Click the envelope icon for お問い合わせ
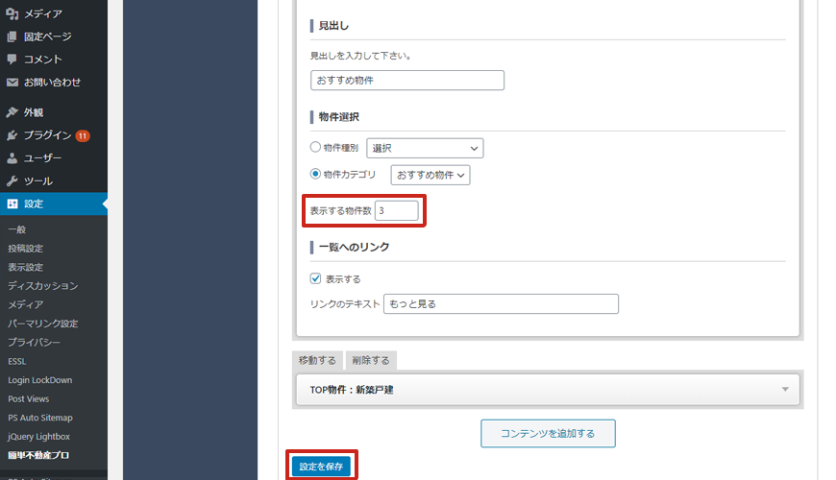 coord(12,83)
